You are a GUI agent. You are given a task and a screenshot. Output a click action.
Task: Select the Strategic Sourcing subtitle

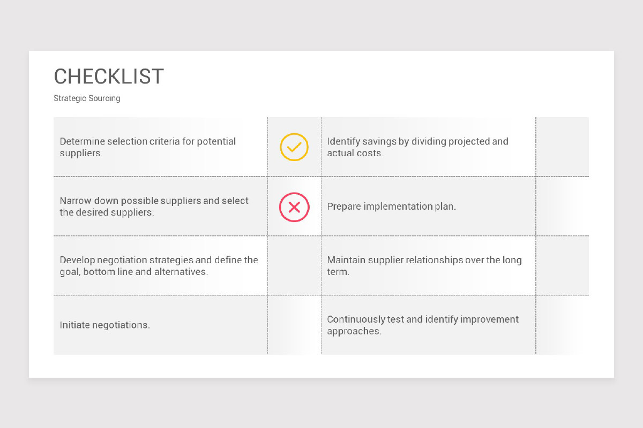pyautogui.click(x=87, y=98)
